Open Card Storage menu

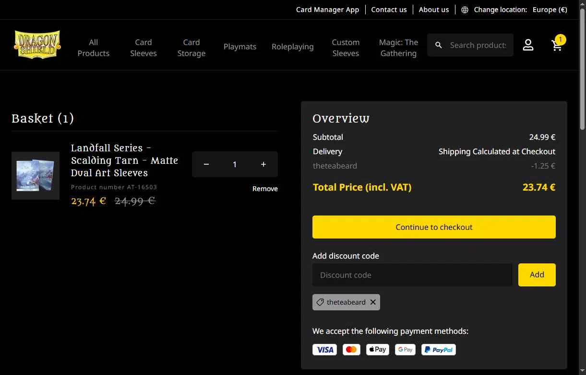191,47
